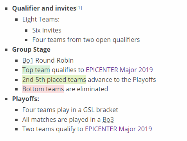187x141 pixels.
Task: Click the Group Stage heading
Action: [31, 50]
